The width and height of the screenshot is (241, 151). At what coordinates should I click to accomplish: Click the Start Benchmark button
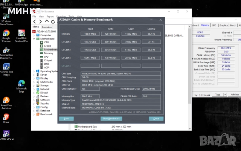[x=111, y=118]
